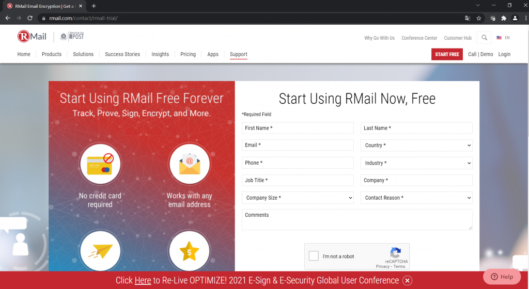Click the no credit card required icon
The height and width of the screenshot is (289, 529).
100,164
